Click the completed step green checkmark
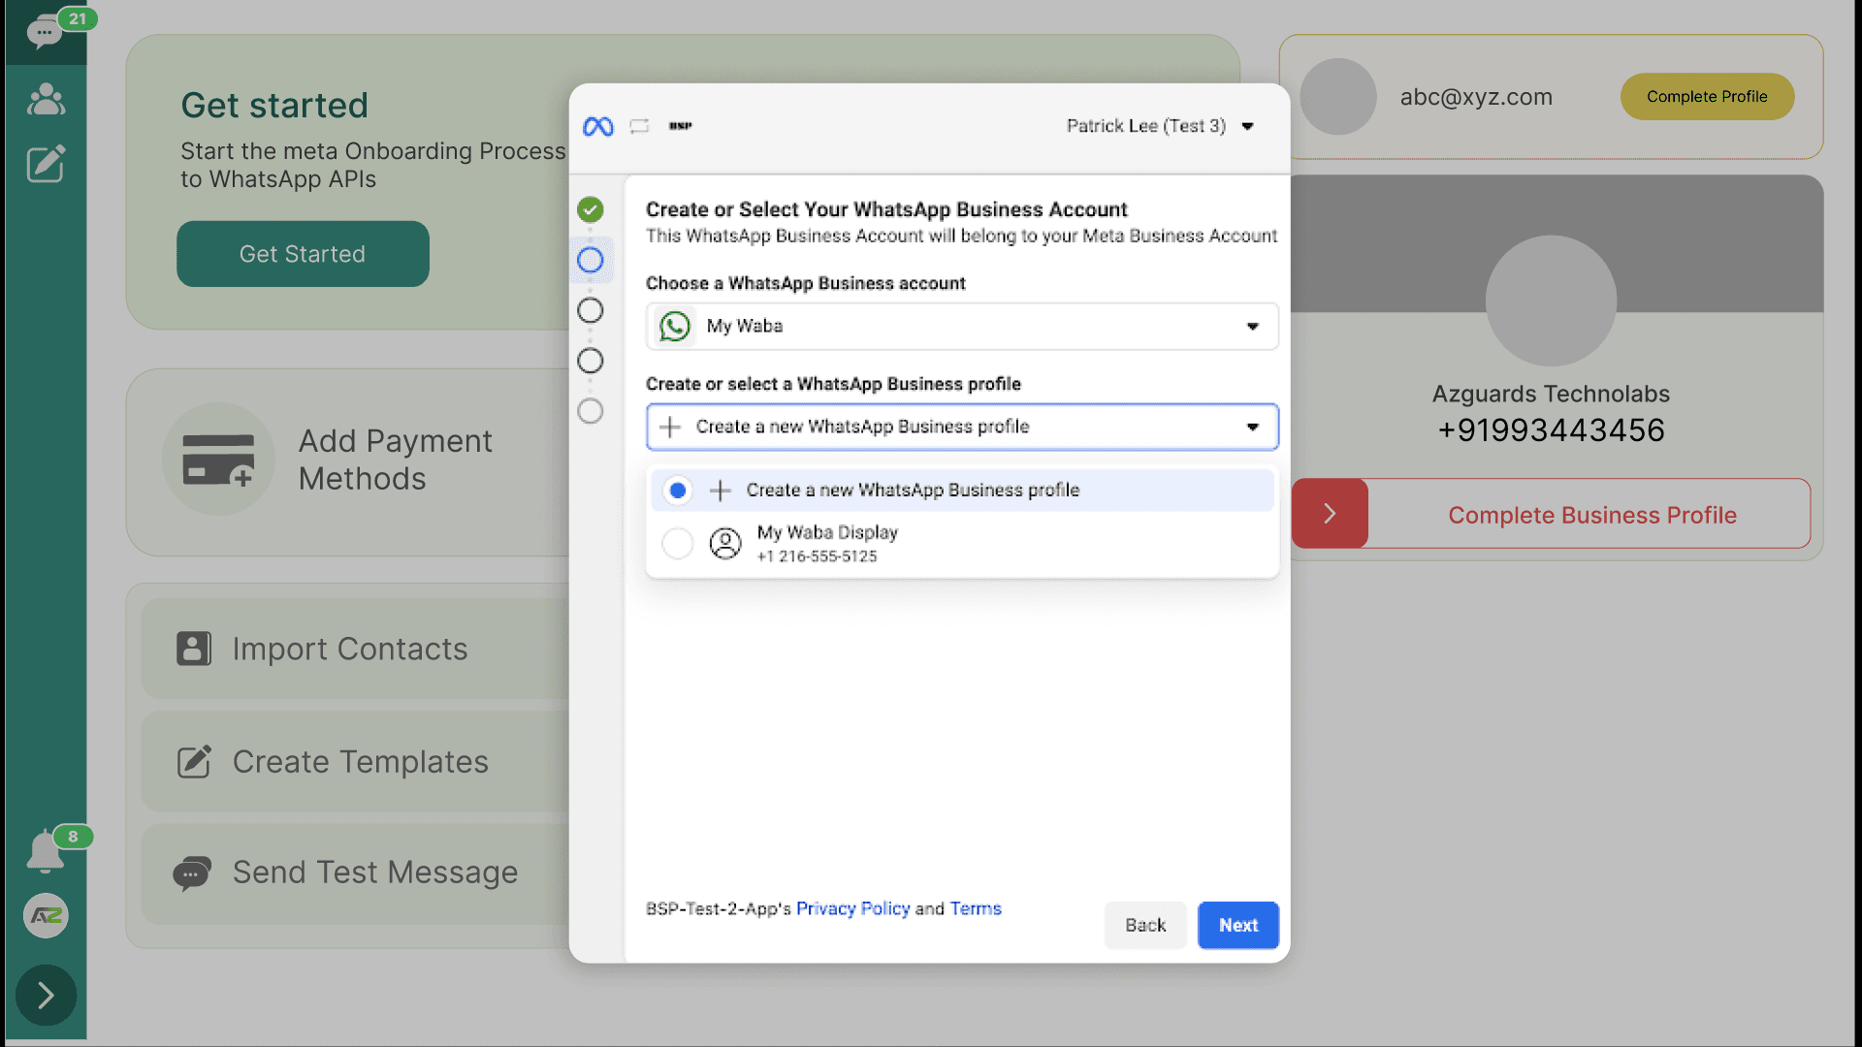This screenshot has width=1862, height=1047. [x=590, y=209]
